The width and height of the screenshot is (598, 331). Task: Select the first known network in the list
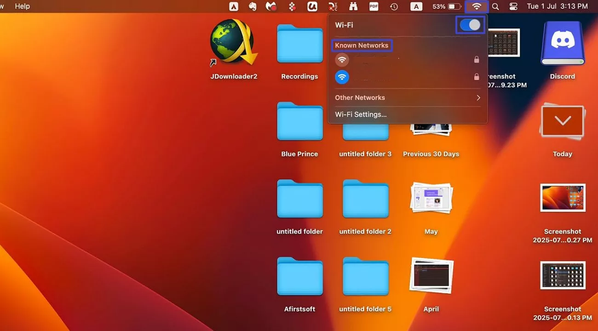pos(396,59)
